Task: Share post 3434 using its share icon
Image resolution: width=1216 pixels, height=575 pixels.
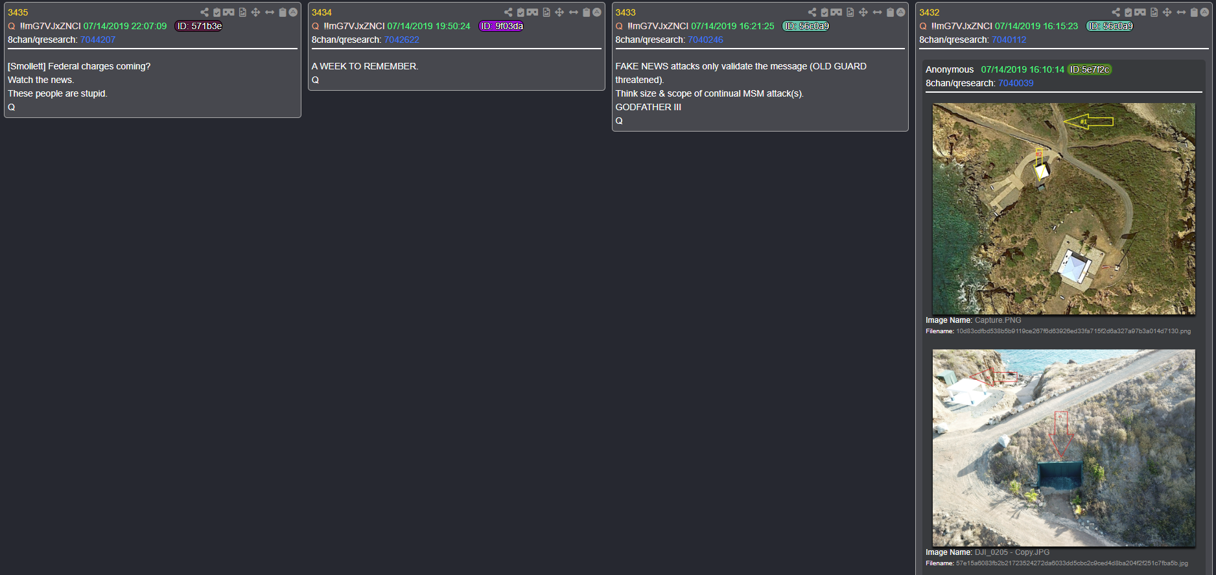Action: [x=508, y=12]
